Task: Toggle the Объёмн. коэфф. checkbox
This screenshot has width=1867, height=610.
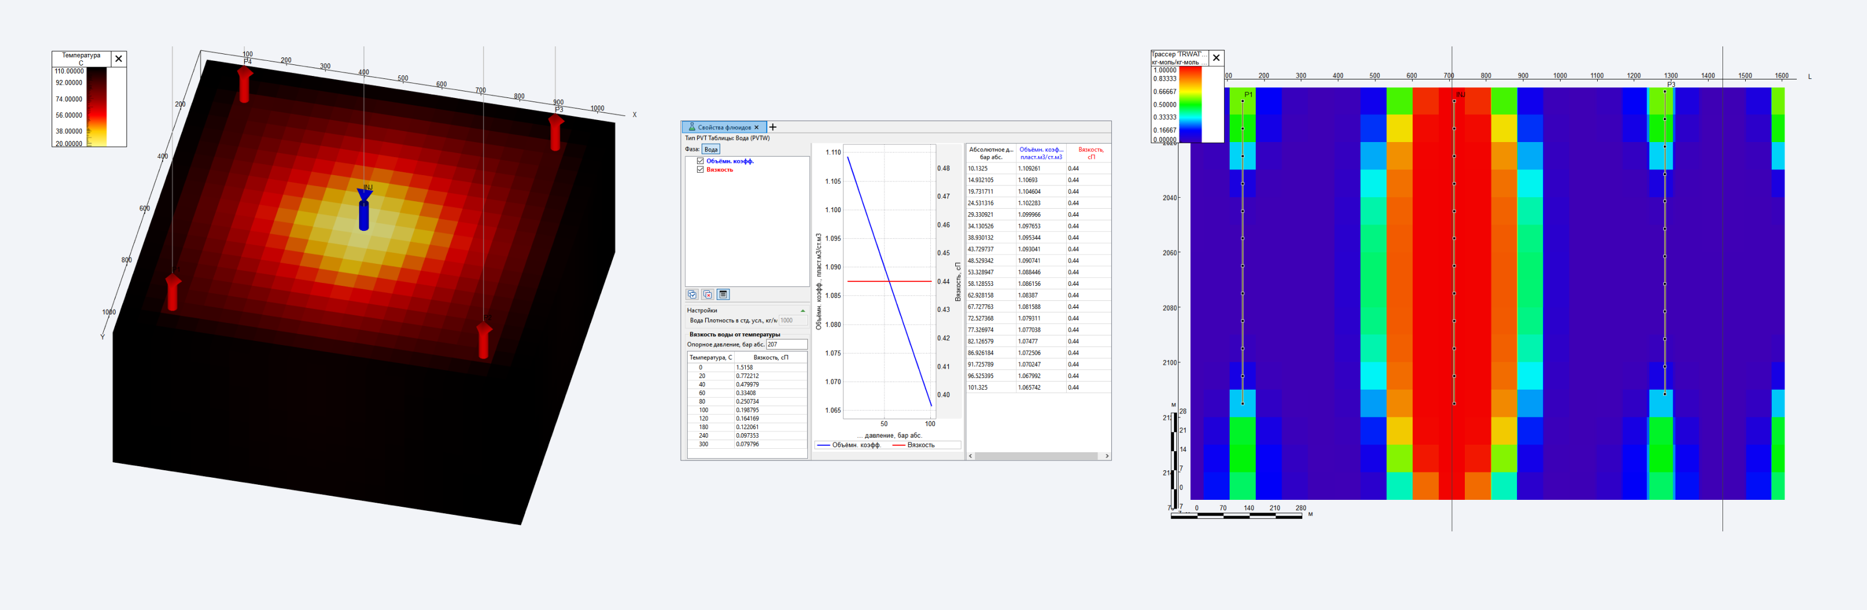Action: click(700, 161)
